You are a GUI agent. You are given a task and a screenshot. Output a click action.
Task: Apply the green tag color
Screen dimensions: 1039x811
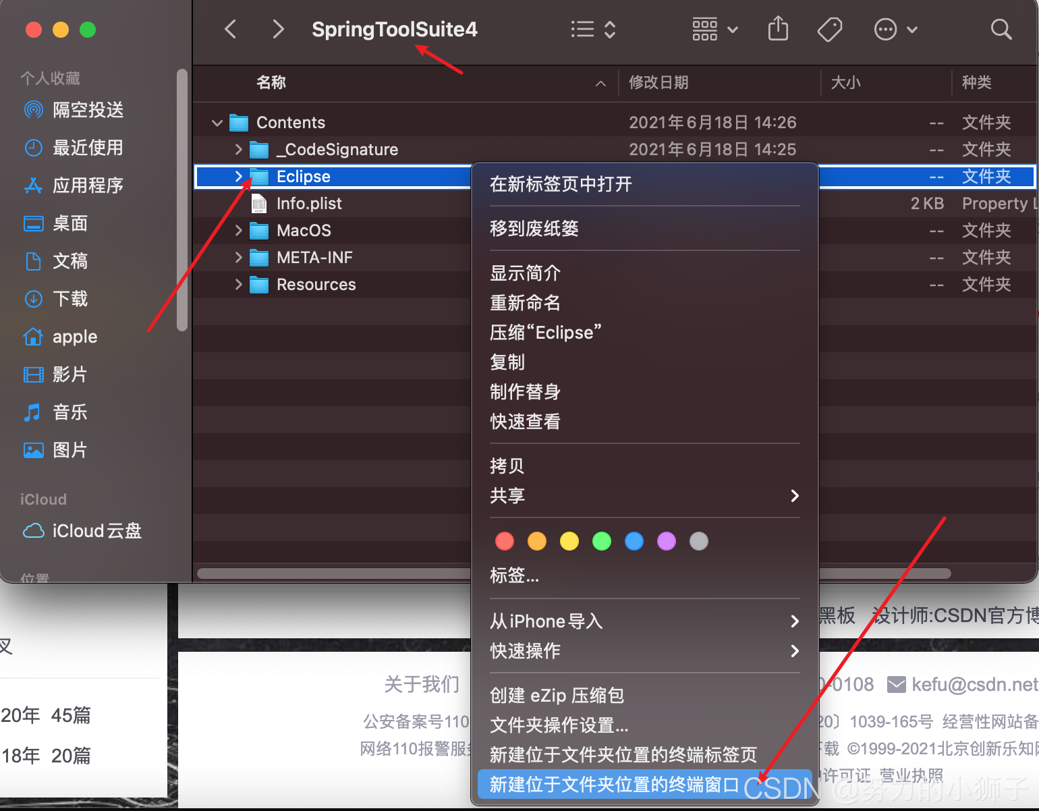point(602,541)
